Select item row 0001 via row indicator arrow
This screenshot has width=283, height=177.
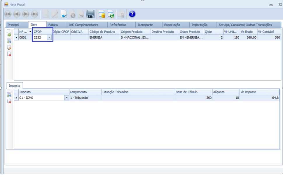point(16,38)
